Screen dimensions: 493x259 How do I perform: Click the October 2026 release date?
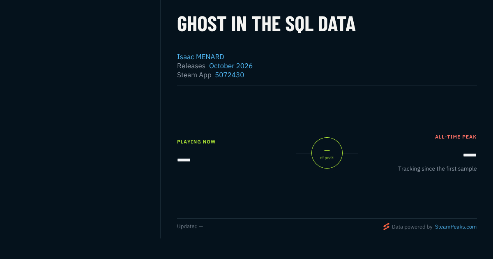point(231,66)
